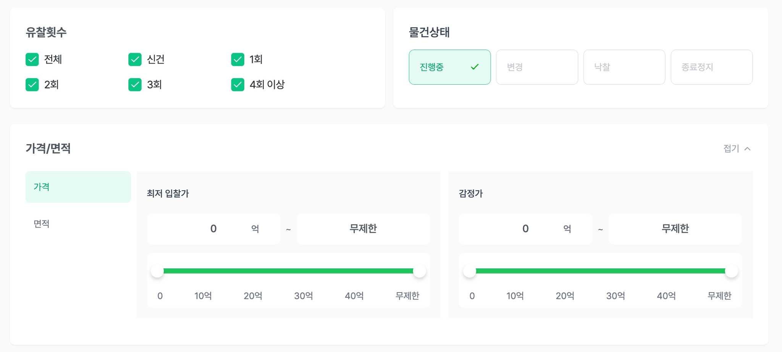Screen dimensions: 782x352
Task: Toggle the 4회 이상 checkbox
Action: (x=238, y=85)
